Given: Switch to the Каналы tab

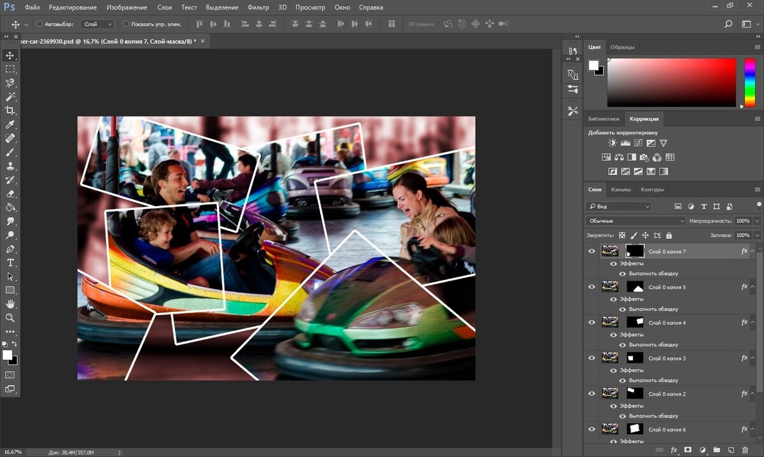Looking at the screenshot, I should point(621,190).
